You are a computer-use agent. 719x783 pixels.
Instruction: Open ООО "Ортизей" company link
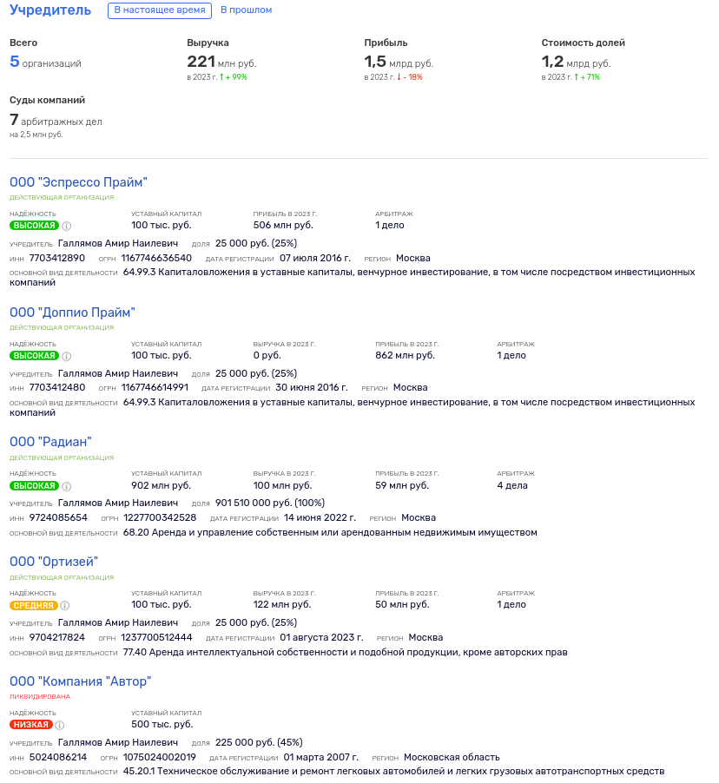coord(54,562)
